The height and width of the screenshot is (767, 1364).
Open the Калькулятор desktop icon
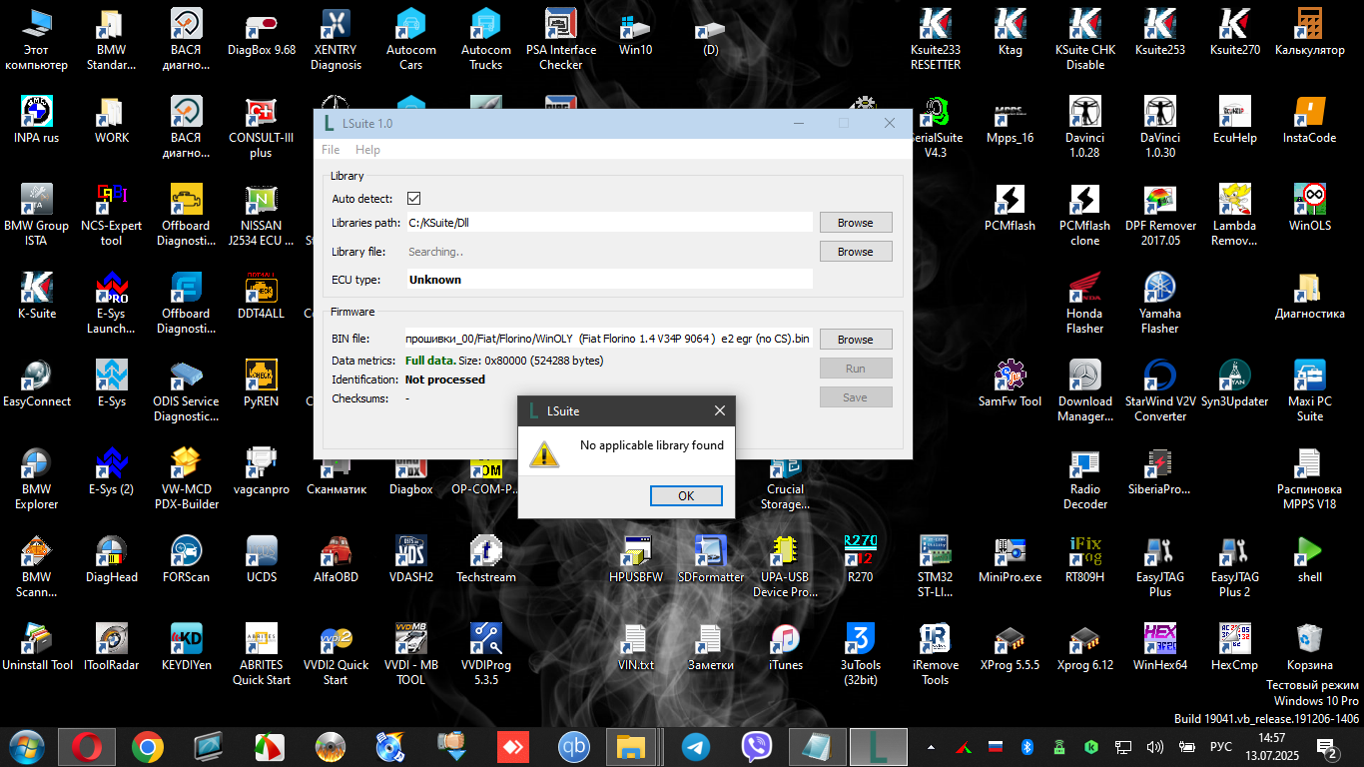[1310, 33]
